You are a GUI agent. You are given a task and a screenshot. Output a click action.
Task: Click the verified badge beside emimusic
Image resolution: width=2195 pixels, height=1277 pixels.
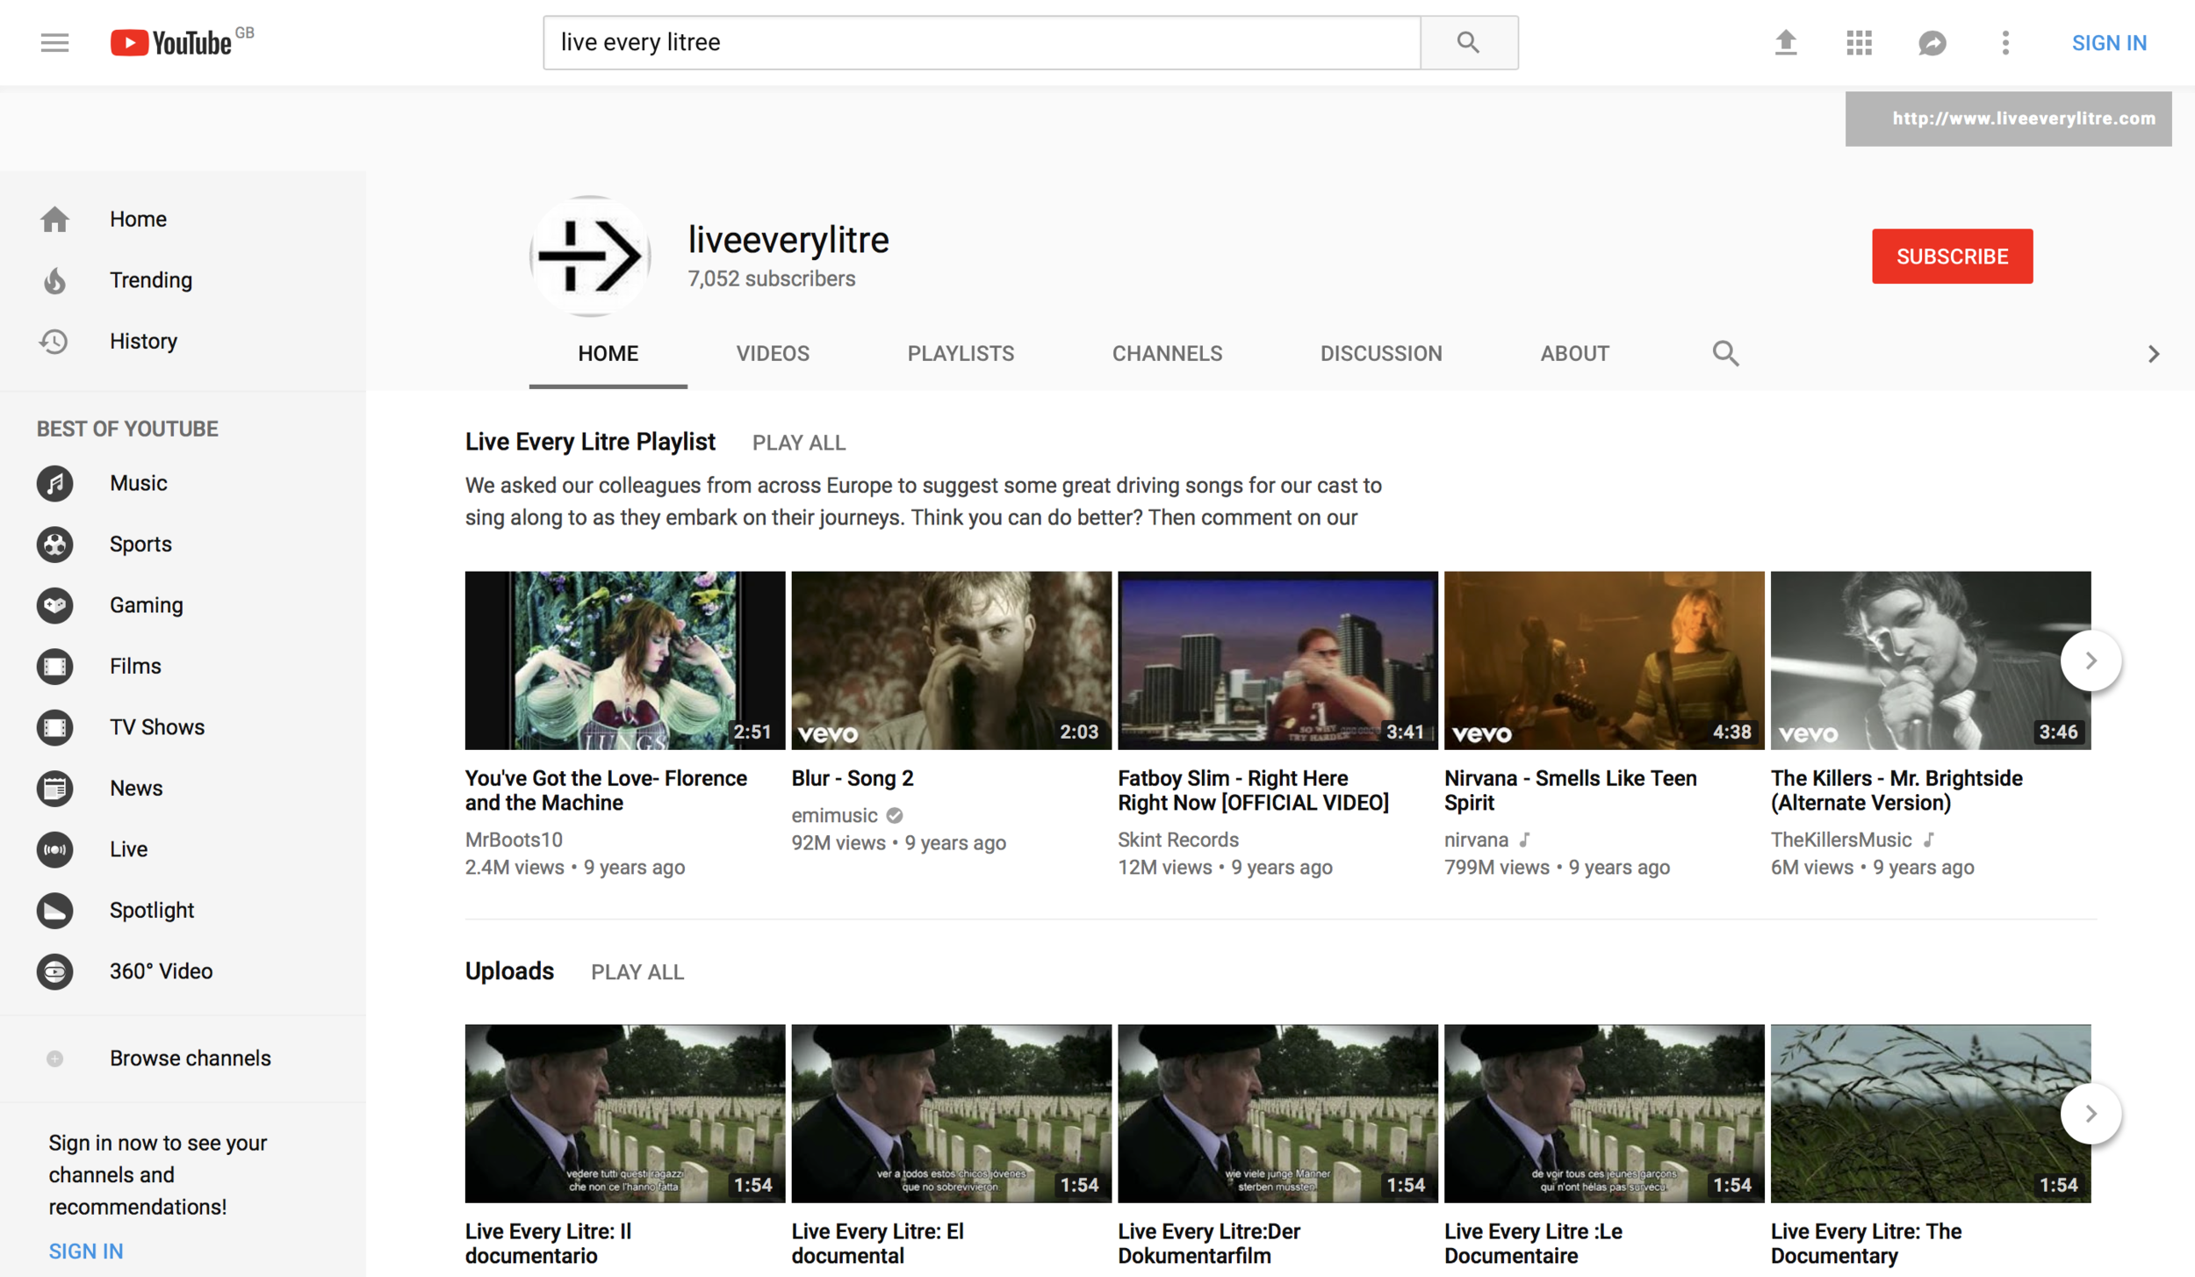tap(895, 816)
